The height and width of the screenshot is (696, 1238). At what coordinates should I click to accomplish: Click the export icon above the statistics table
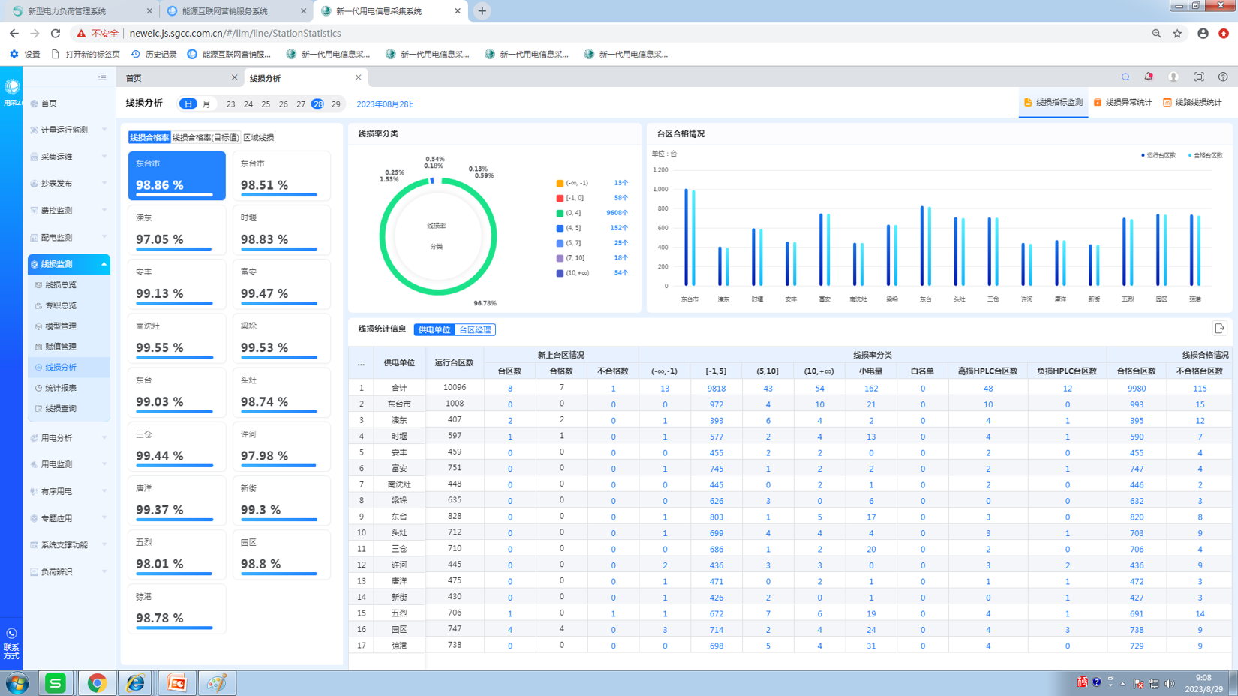(x=1219, y=328)
